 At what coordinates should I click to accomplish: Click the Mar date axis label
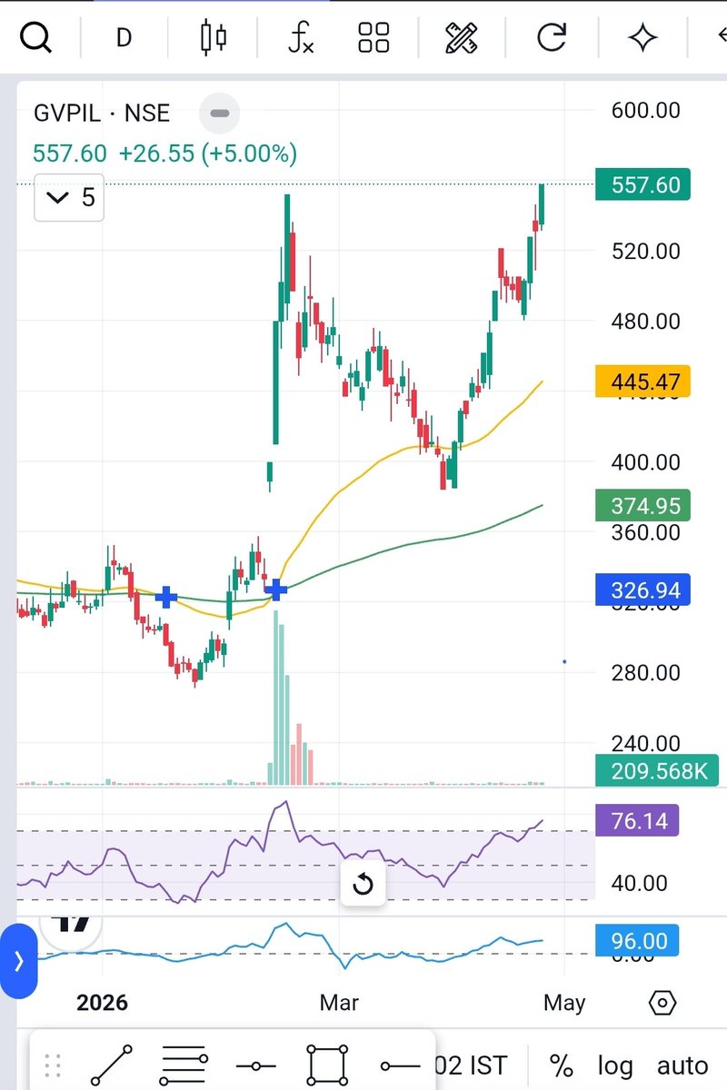tap(339, 1003)
